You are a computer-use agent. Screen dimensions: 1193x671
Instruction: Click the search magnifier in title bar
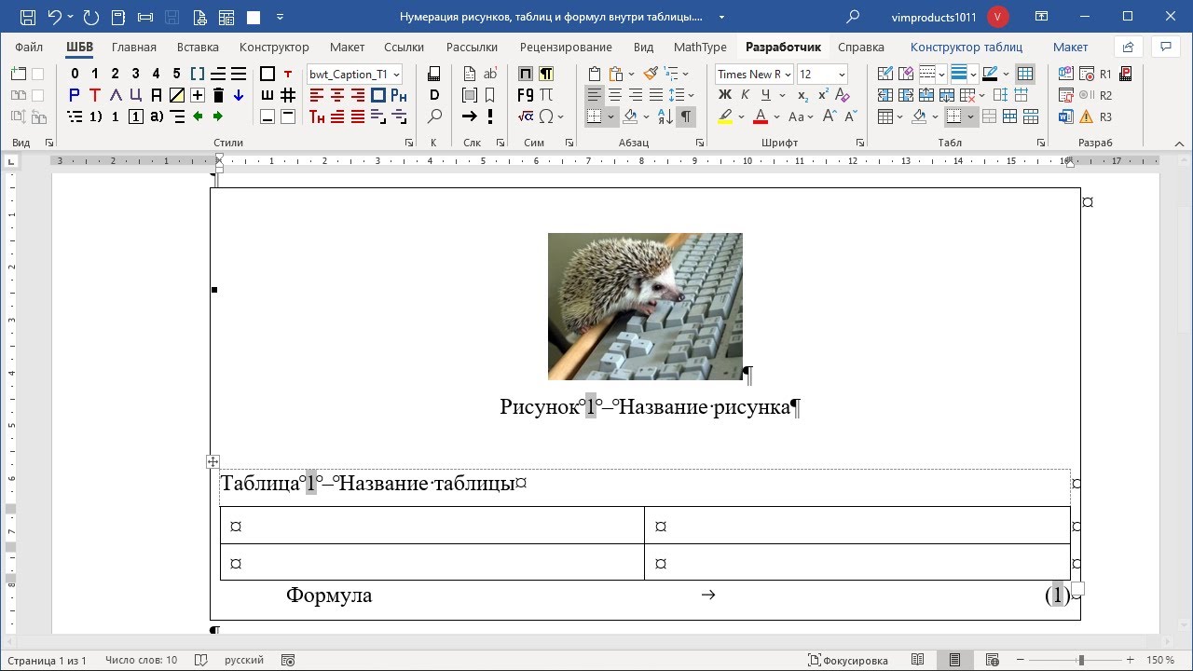click(x=853, y=17)
